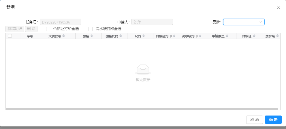Close the 新增 dialog with the X icon

point(278,7)
